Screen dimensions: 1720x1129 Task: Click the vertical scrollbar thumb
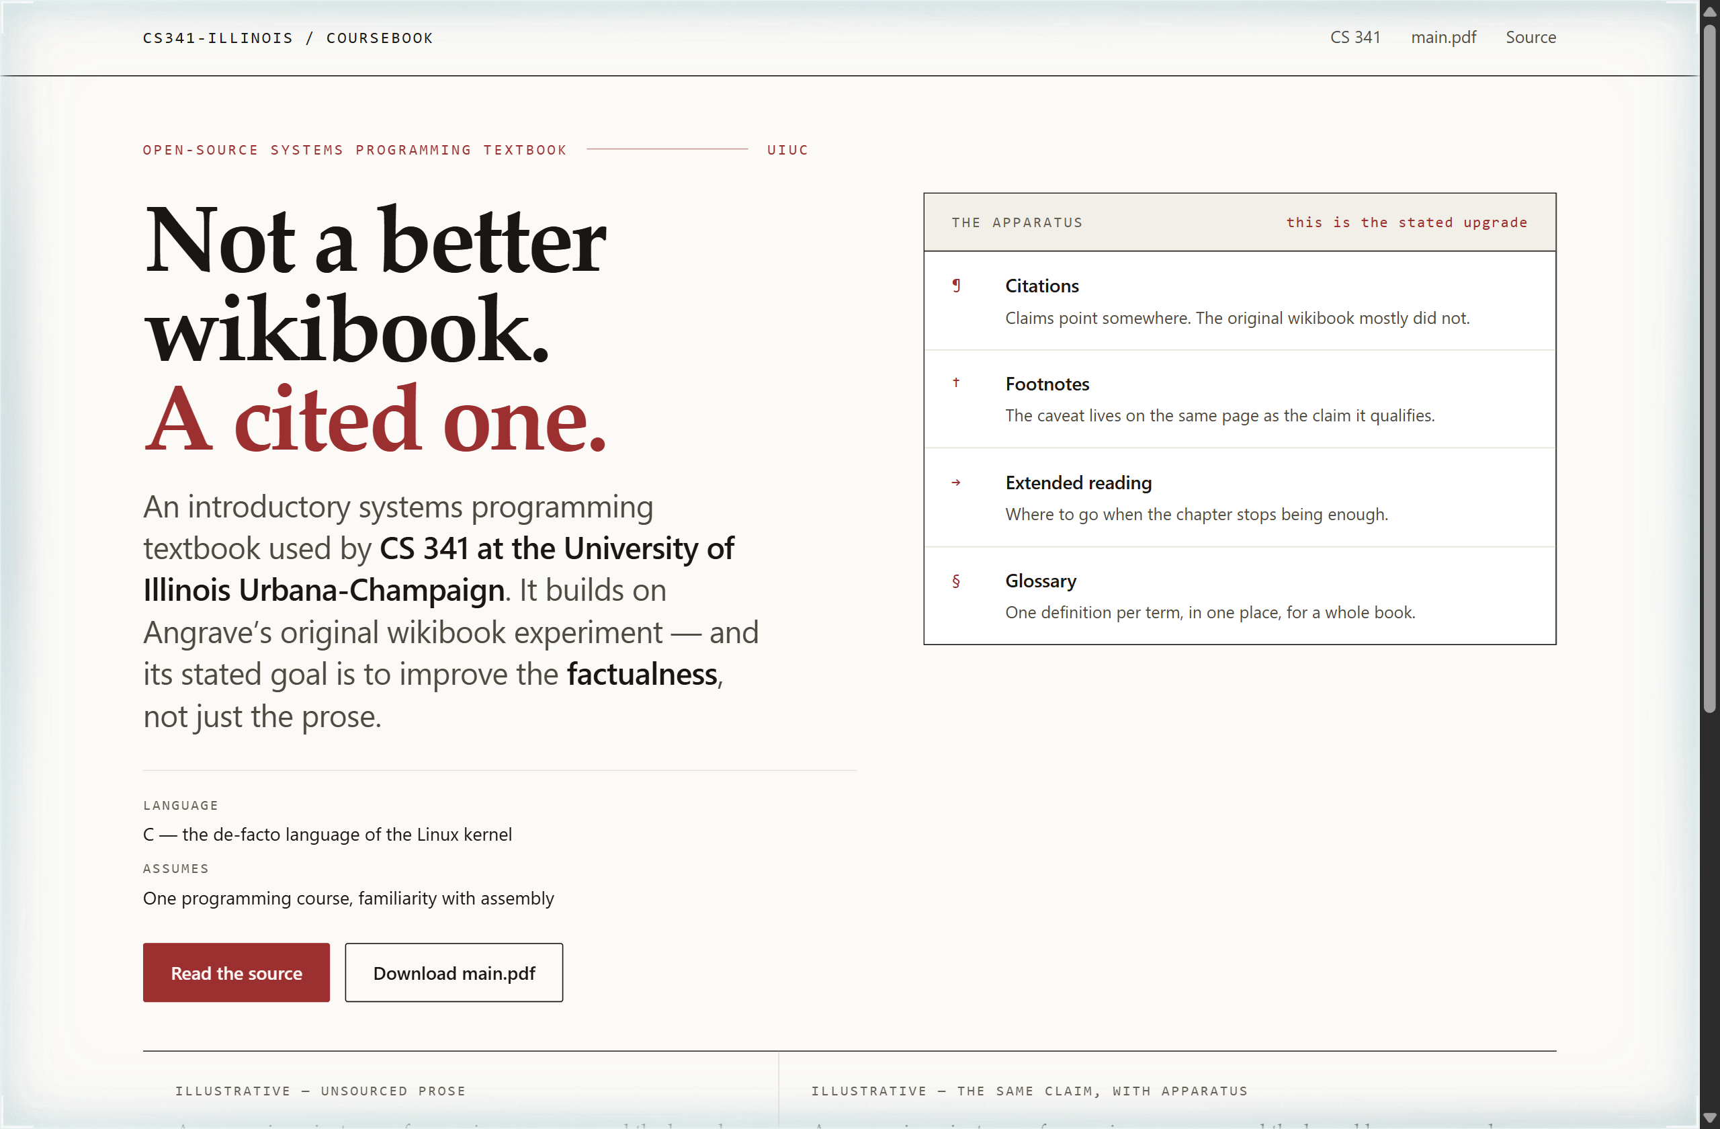[x=1709, y=369]
